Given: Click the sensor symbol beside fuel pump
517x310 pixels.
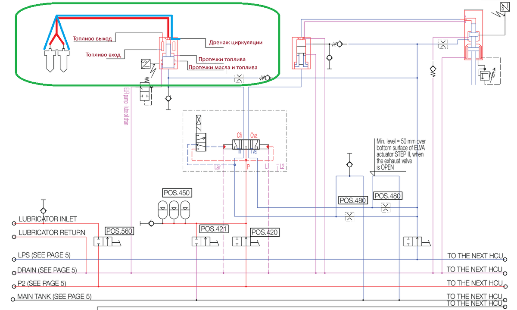Looking at the screenshot, I should tap(145, 64).
